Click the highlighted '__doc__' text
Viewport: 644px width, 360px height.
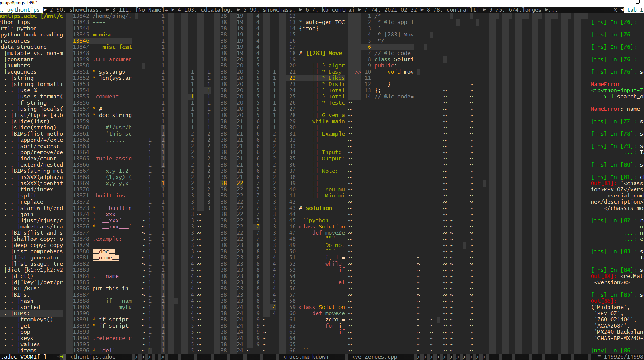pyautogui.click(x=104, y=251)
